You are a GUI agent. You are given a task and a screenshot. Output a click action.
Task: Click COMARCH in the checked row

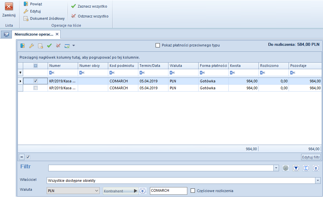pos(119,81)
